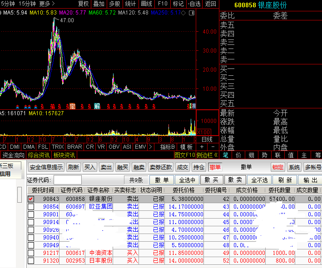
Task: Open the 持仓 positions button
Action: [199, 167]
